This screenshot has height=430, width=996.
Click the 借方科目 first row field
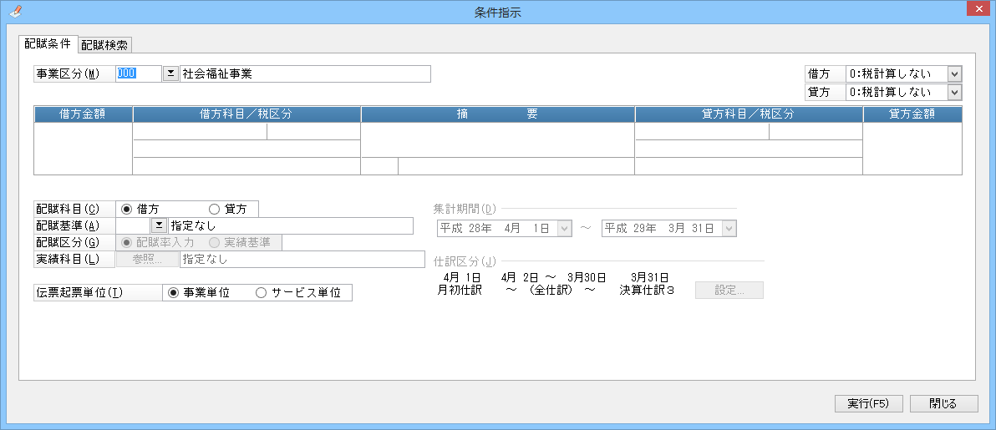[200, 131]
